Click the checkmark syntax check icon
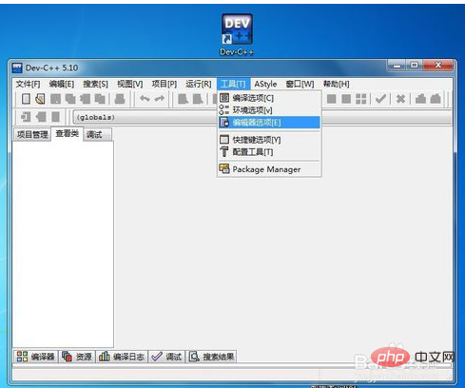This screenshot has width=465, height=388. pos(380,99)
